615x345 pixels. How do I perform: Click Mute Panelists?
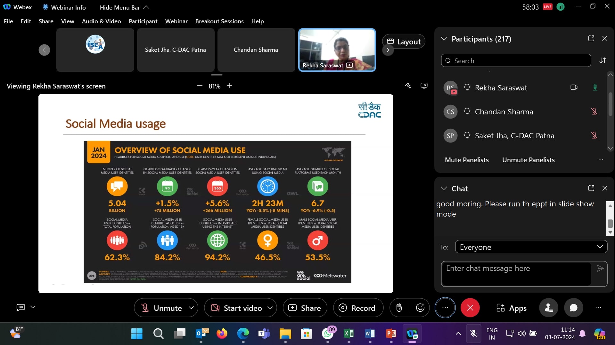467,160
